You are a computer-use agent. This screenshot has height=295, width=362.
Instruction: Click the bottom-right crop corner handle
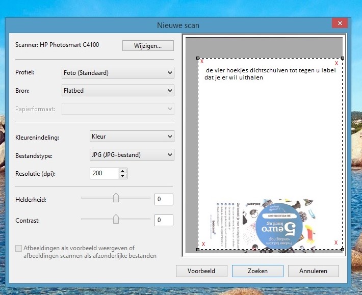coord(342,250)
